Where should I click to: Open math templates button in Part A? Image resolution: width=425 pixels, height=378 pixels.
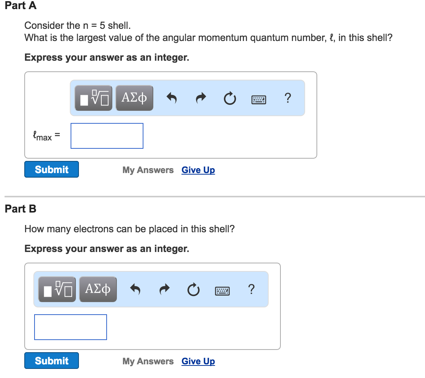click(94, 98)
